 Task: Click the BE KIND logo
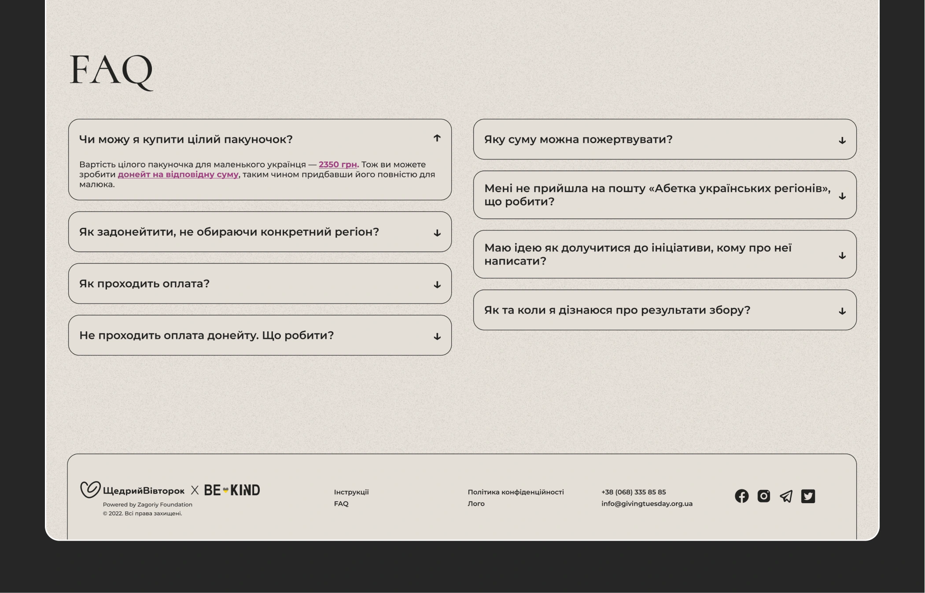click(x=232, y=490)
